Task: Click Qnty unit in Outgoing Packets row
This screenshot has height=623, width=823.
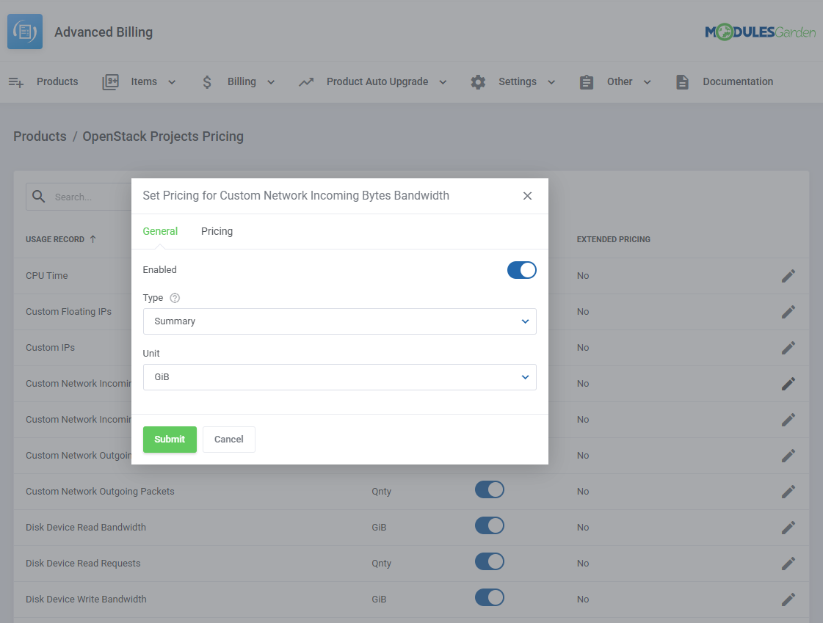Action: point(382,492)
